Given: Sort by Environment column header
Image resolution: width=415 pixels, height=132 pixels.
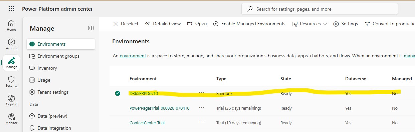Looking at the screenshot, I should [143, 79].
